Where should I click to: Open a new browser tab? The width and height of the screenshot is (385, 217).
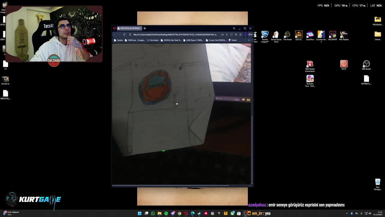(x=145, y=28)
